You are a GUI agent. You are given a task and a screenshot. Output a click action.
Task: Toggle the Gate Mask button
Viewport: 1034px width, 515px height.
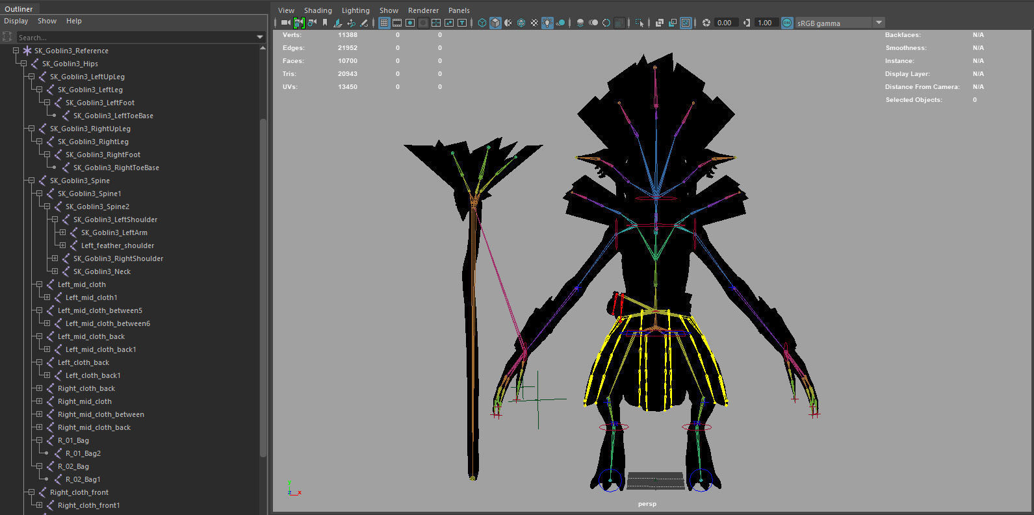coord(423,23)
